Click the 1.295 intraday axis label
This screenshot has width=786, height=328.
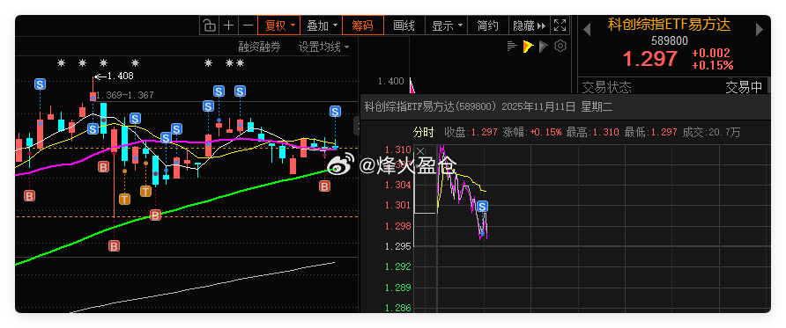[397, 246]
